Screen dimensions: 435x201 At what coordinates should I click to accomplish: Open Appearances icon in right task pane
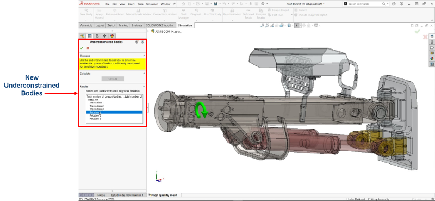tap(432, 58)
